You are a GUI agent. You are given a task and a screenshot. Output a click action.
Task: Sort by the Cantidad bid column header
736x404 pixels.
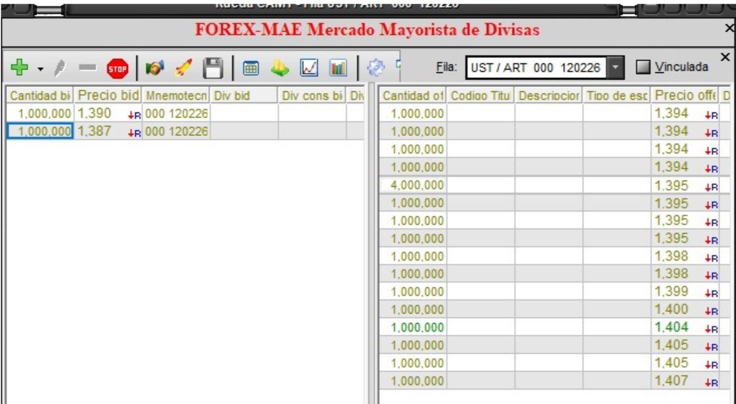click(40, 96)
